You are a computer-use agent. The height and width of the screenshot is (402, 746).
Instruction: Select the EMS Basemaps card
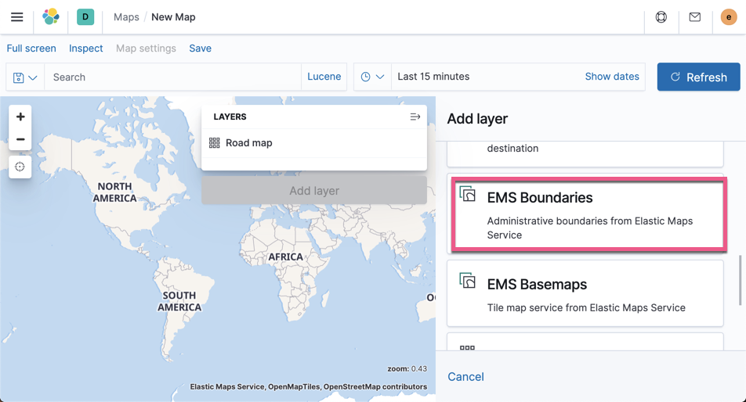[x=585, y=293]
